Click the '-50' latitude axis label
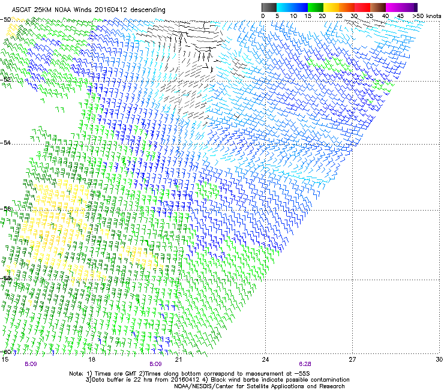This screenshot has width=444, height=390. pyautogui.click(x=5, y=20)
